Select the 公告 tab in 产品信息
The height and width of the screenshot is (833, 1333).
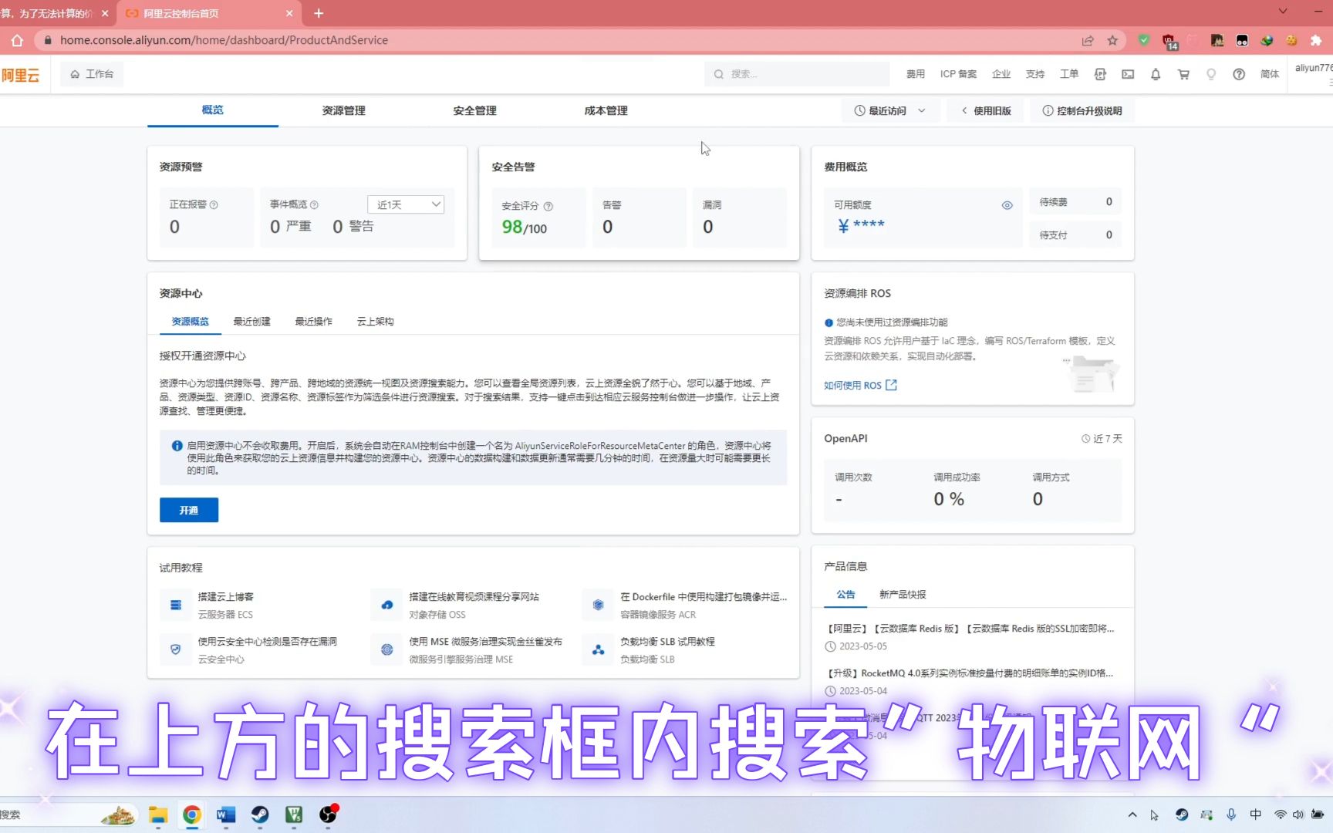[846, 595]
